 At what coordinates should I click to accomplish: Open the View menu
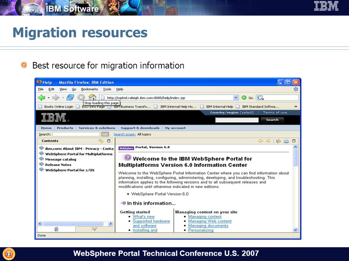pyautogui.click(x=63, y=89)
